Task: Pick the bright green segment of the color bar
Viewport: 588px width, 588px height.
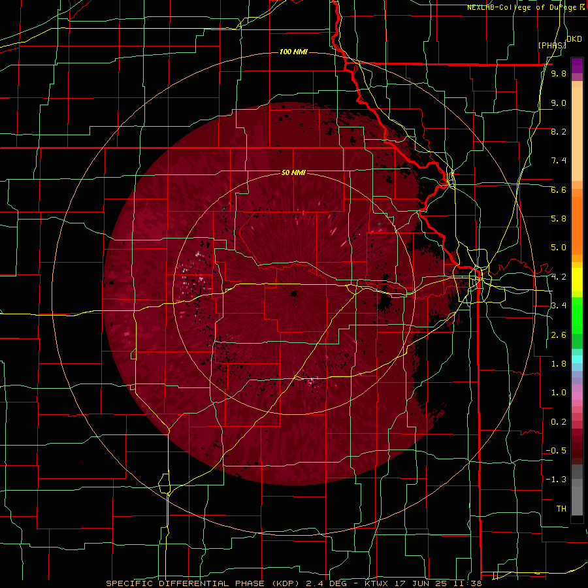Action: click(x=577, y=316)
